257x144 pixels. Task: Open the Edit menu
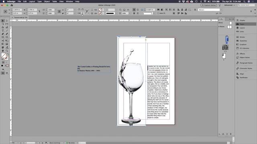[25, 2]
